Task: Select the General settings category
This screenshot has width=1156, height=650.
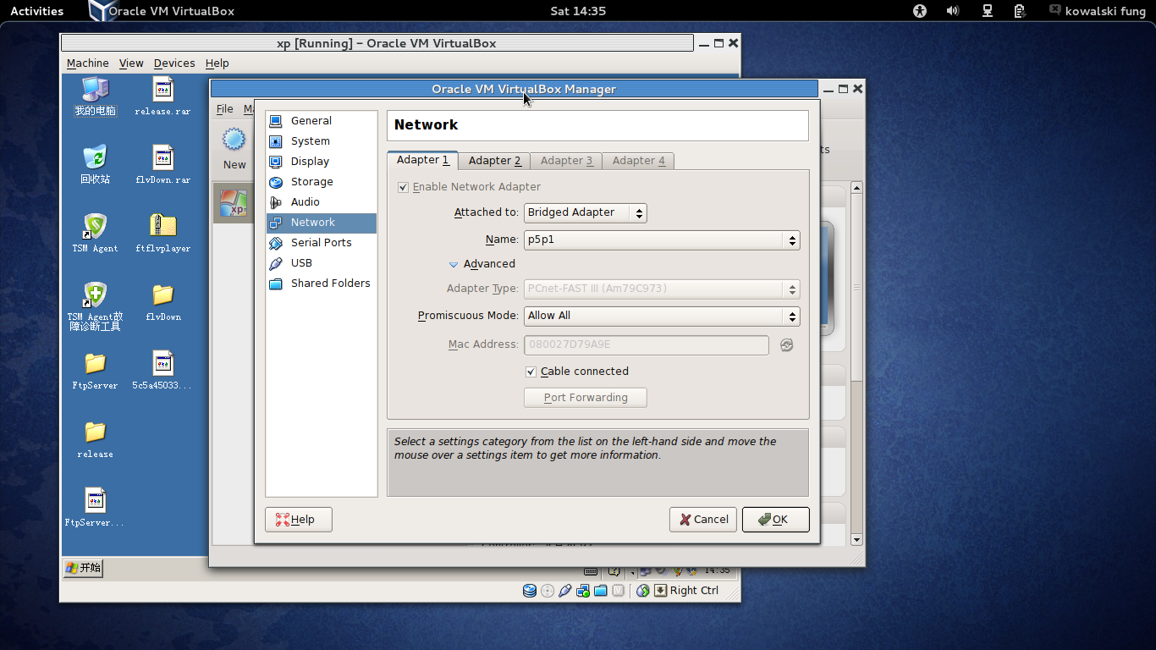Action: 321,121
